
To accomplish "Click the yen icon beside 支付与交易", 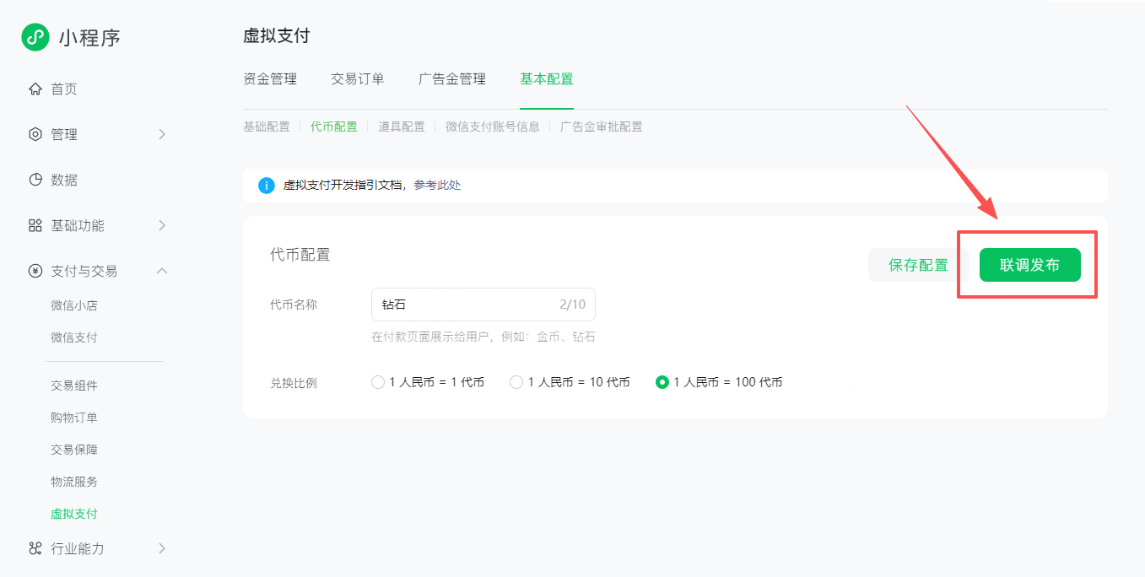I will 35,272.
